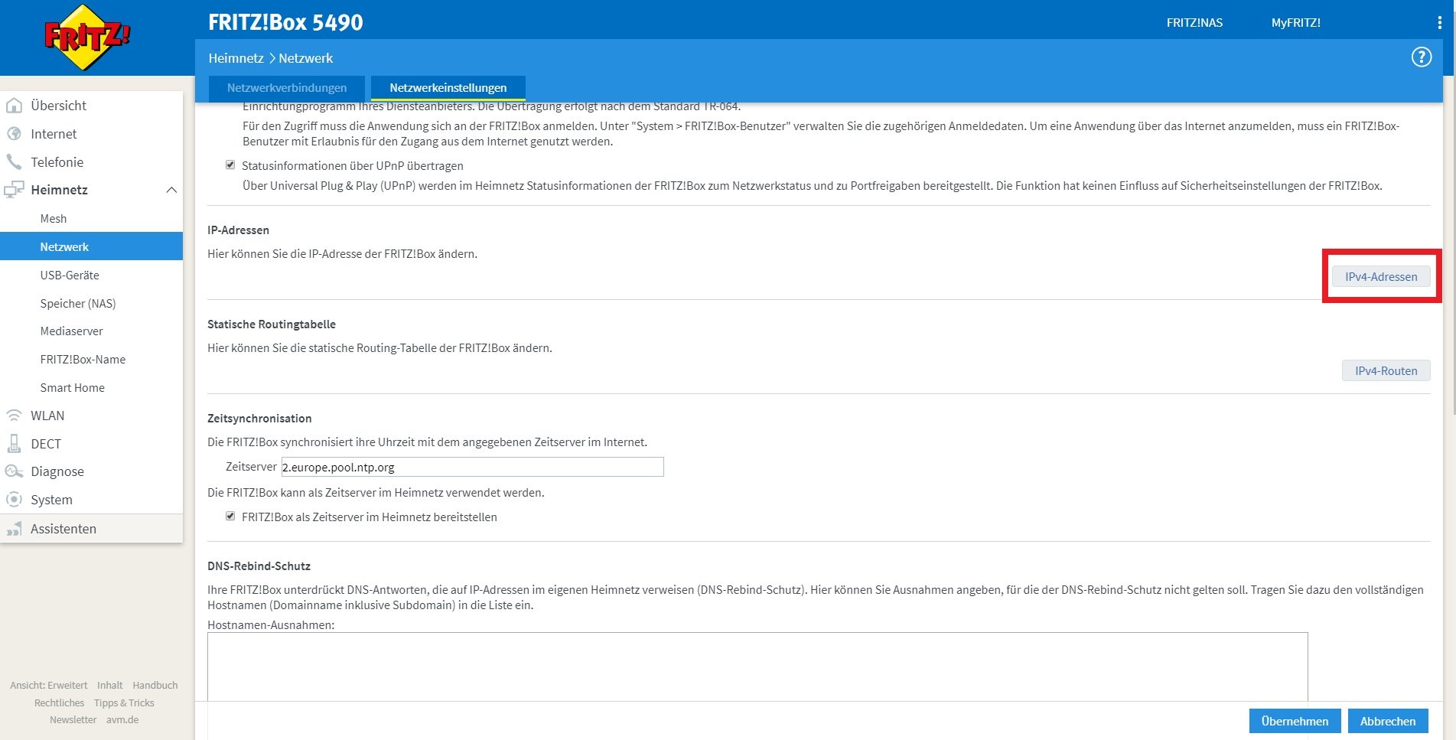Open the Rechtliches footer link
The height and width of the screenshot is (740, 1456).
point(59,703)
